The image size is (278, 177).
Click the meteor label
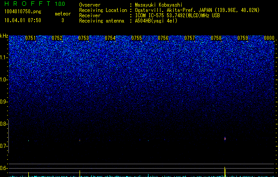click(63, 14)
